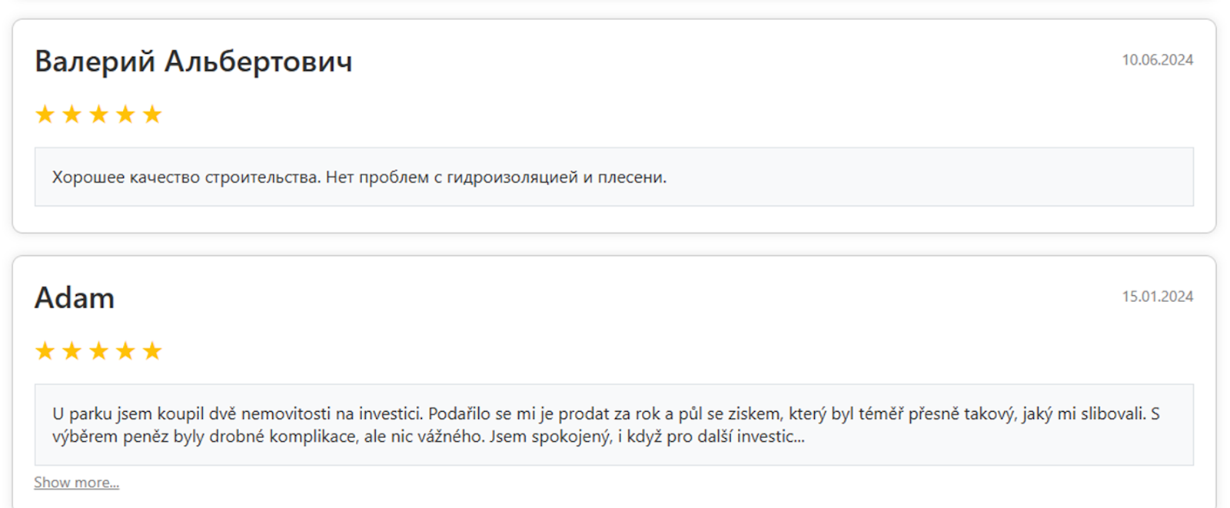Select the reviewer name Валерий Альбертович
The height and width of the screenshot is (508, 1230).
pos(194,61)
